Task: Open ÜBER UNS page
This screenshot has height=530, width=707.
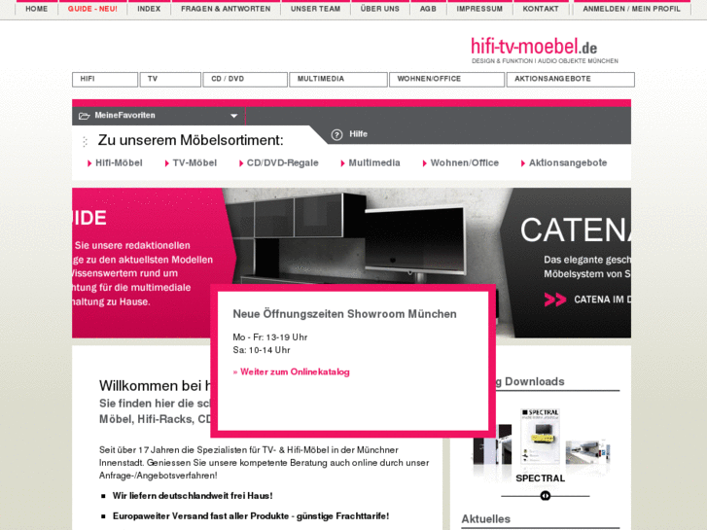Action: [x=379, y=9]
